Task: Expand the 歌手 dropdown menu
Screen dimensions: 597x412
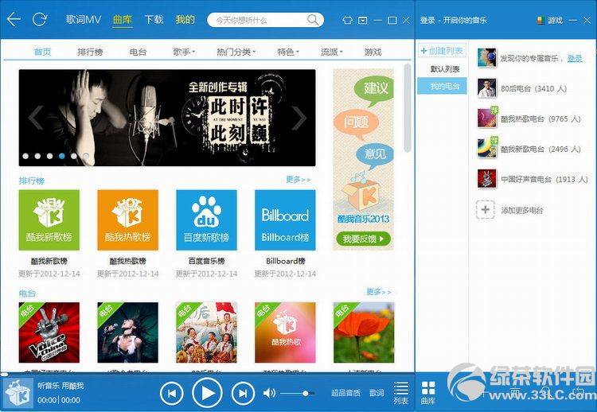Action: coord(184,52)
